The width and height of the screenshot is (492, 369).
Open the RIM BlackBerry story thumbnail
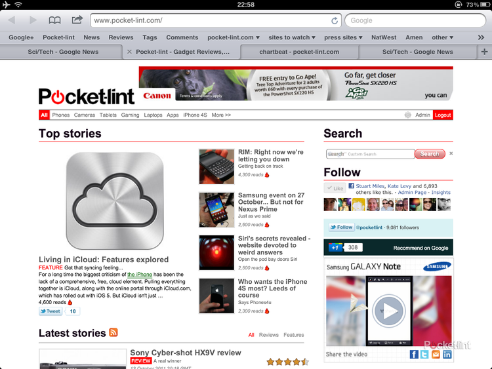tap(216, 166)
